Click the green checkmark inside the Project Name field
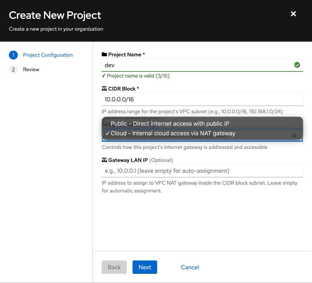312x283 pixels. (x=297, y=65)
